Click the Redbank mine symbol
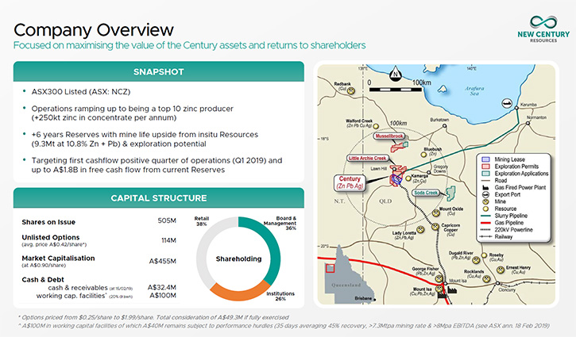Screen dimensions: 576x337 coord(351,90)
